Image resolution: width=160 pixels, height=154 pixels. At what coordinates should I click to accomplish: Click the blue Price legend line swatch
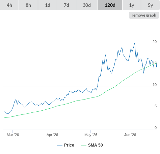tap(60, 145)
